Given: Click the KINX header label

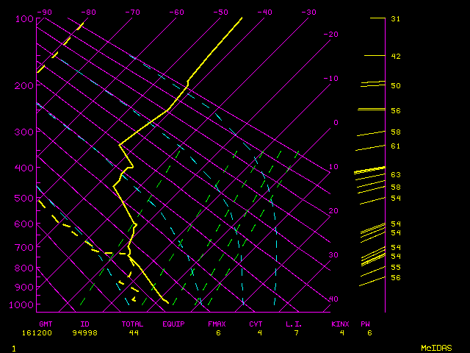Looking at the screenshot, I should [x=340, y=324].
